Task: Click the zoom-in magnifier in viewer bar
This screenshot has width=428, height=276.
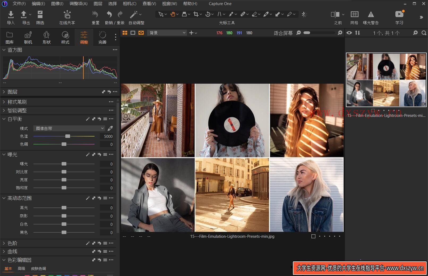Action: (x=340, y=33)
